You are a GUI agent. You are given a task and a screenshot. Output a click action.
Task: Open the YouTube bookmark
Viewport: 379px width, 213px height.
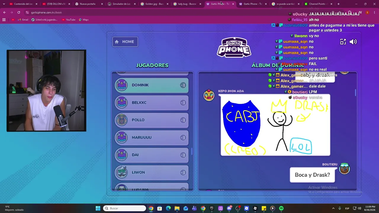[x=69, y=20]
